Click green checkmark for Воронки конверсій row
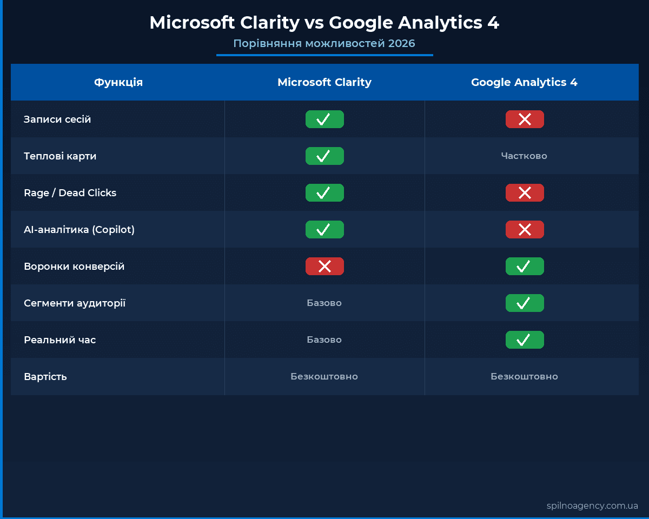Viewport: 649px width, 519px height. 525,267
